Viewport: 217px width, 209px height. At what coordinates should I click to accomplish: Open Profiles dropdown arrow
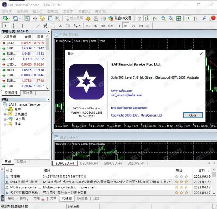(20, 18)
